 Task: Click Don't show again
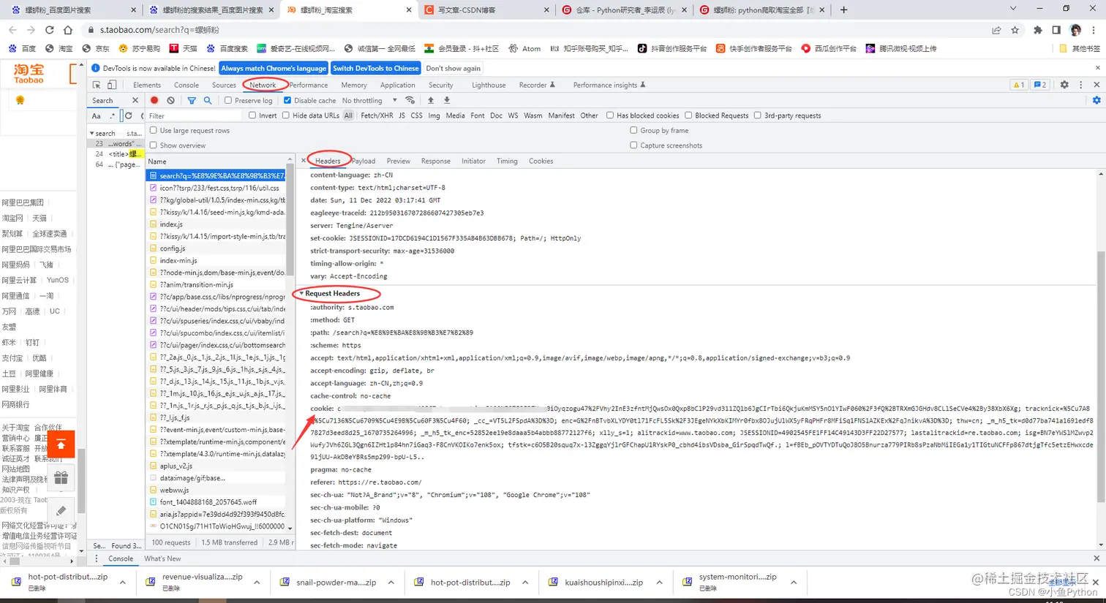tap(454, 68)
